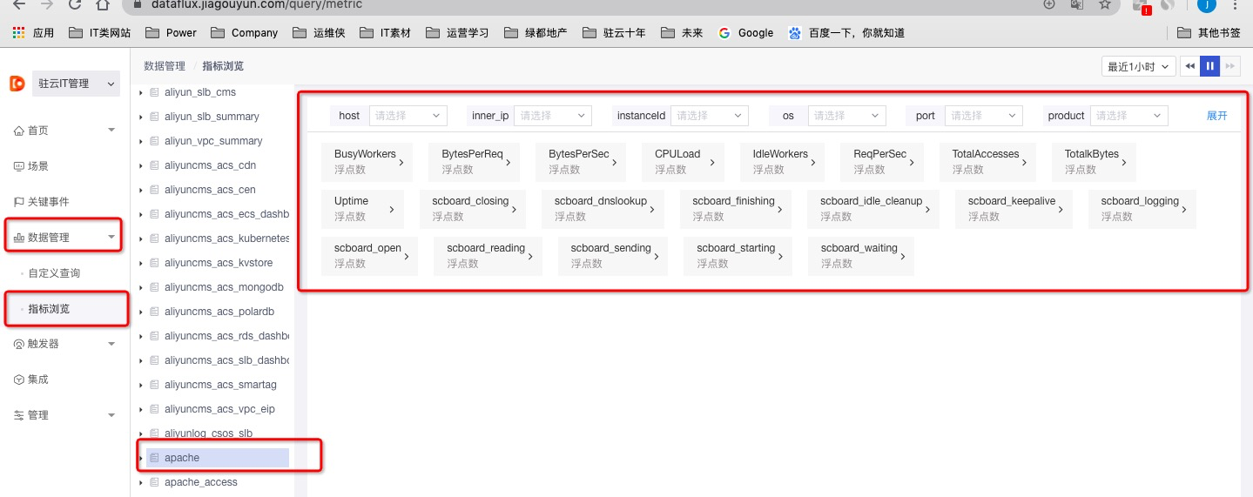Click the bookmark star icon in address bar
The width and height of the screenshot is (1253, 497).
(1104, 4)
